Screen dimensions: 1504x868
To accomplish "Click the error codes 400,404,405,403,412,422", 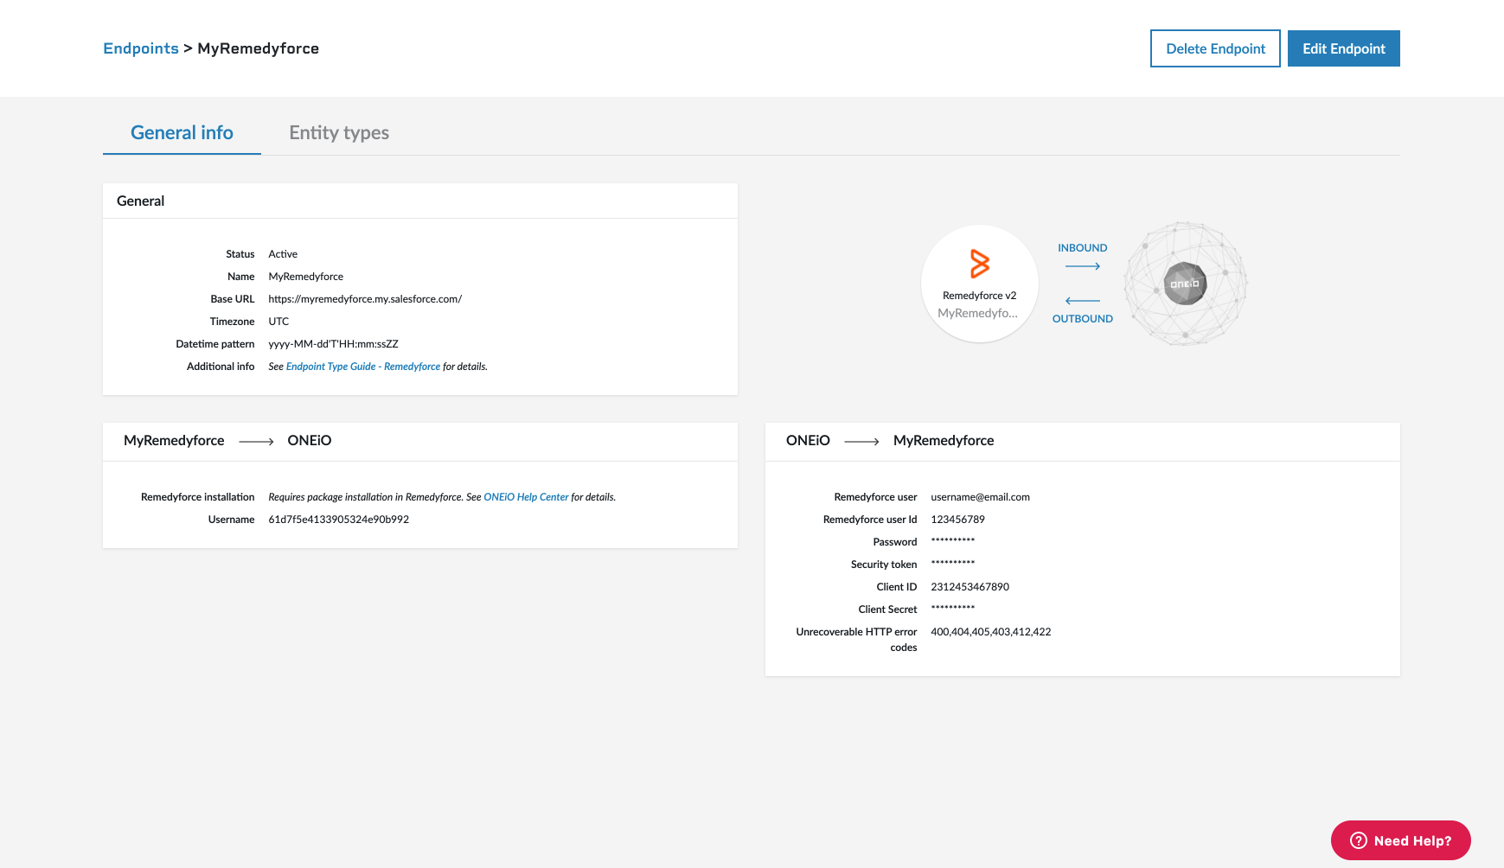I will tap(991, 632).
